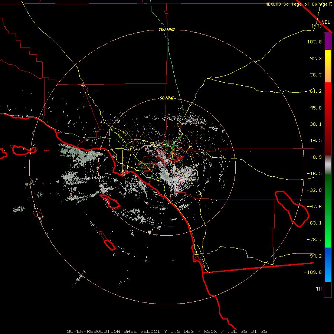The width and height of the screenshot is (334, 334).
Task: Click the gray near-zero segment of the color bar
Action: point(328,165)
